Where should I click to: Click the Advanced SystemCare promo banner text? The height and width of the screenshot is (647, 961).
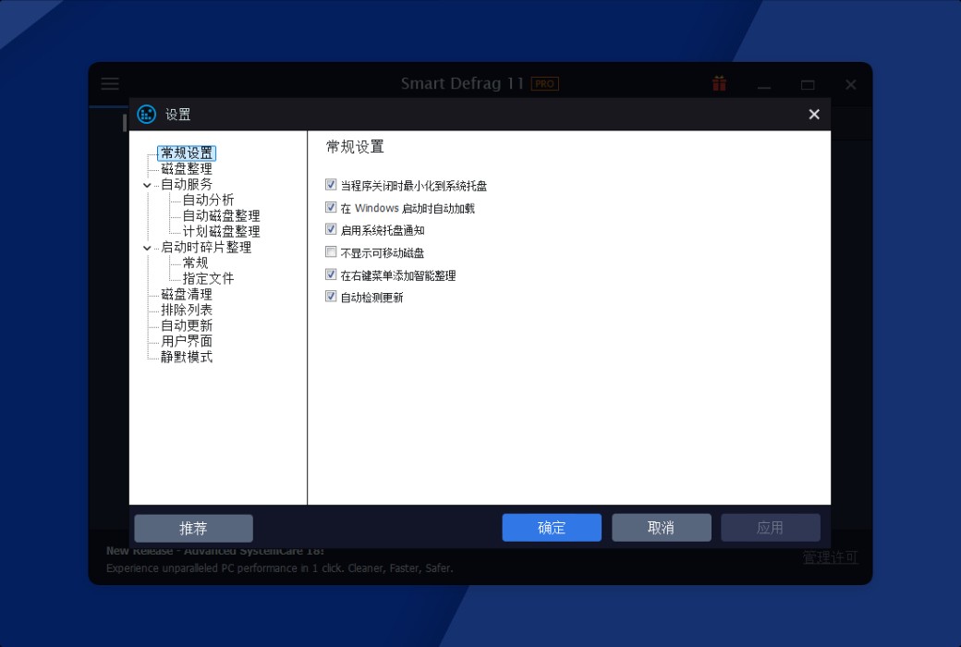pos(279,560)
